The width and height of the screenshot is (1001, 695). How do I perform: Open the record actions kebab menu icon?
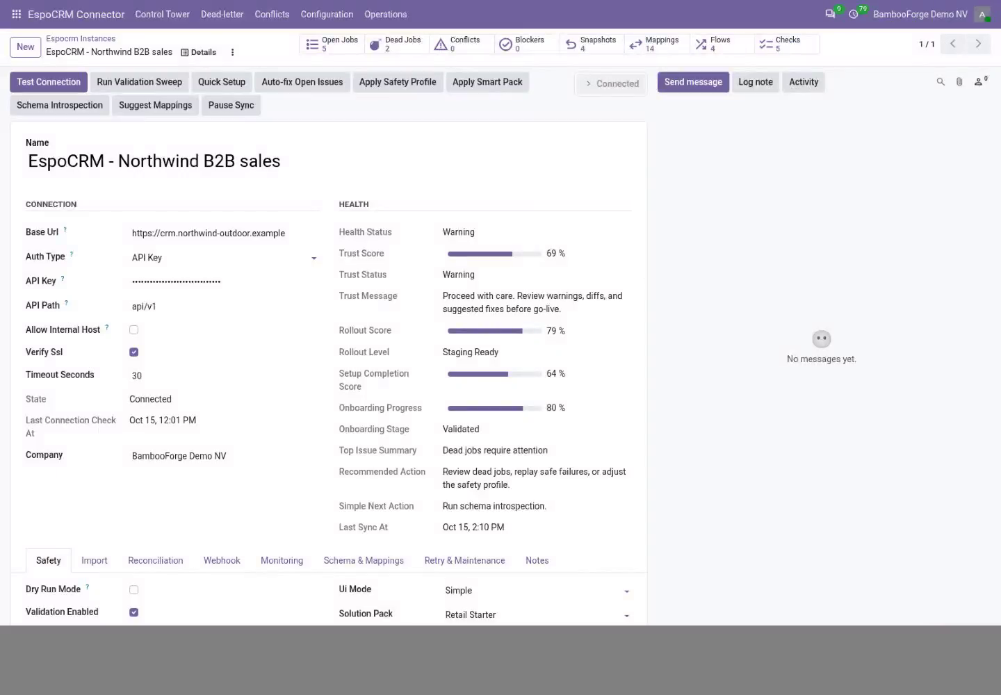232,52
